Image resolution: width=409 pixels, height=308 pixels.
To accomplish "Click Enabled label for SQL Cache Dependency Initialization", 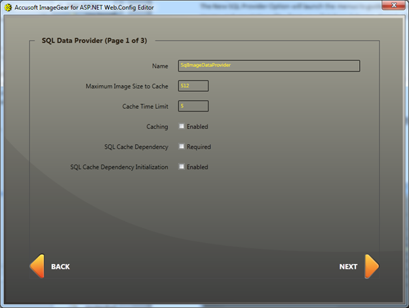I will [x=197, y=167].
